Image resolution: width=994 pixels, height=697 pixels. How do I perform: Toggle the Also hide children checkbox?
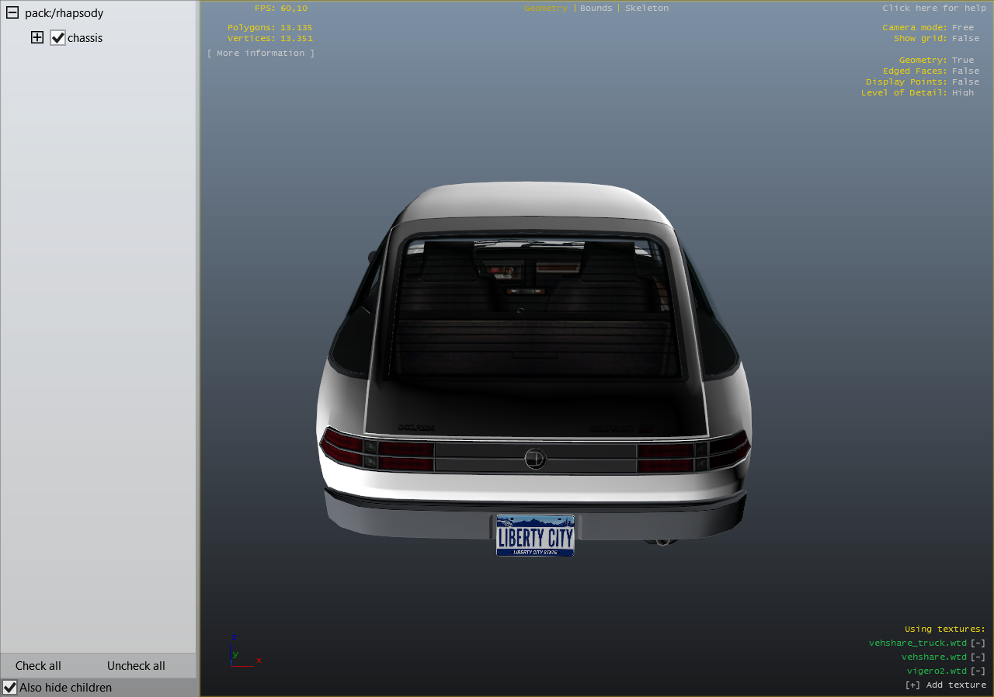coord(9,687)
